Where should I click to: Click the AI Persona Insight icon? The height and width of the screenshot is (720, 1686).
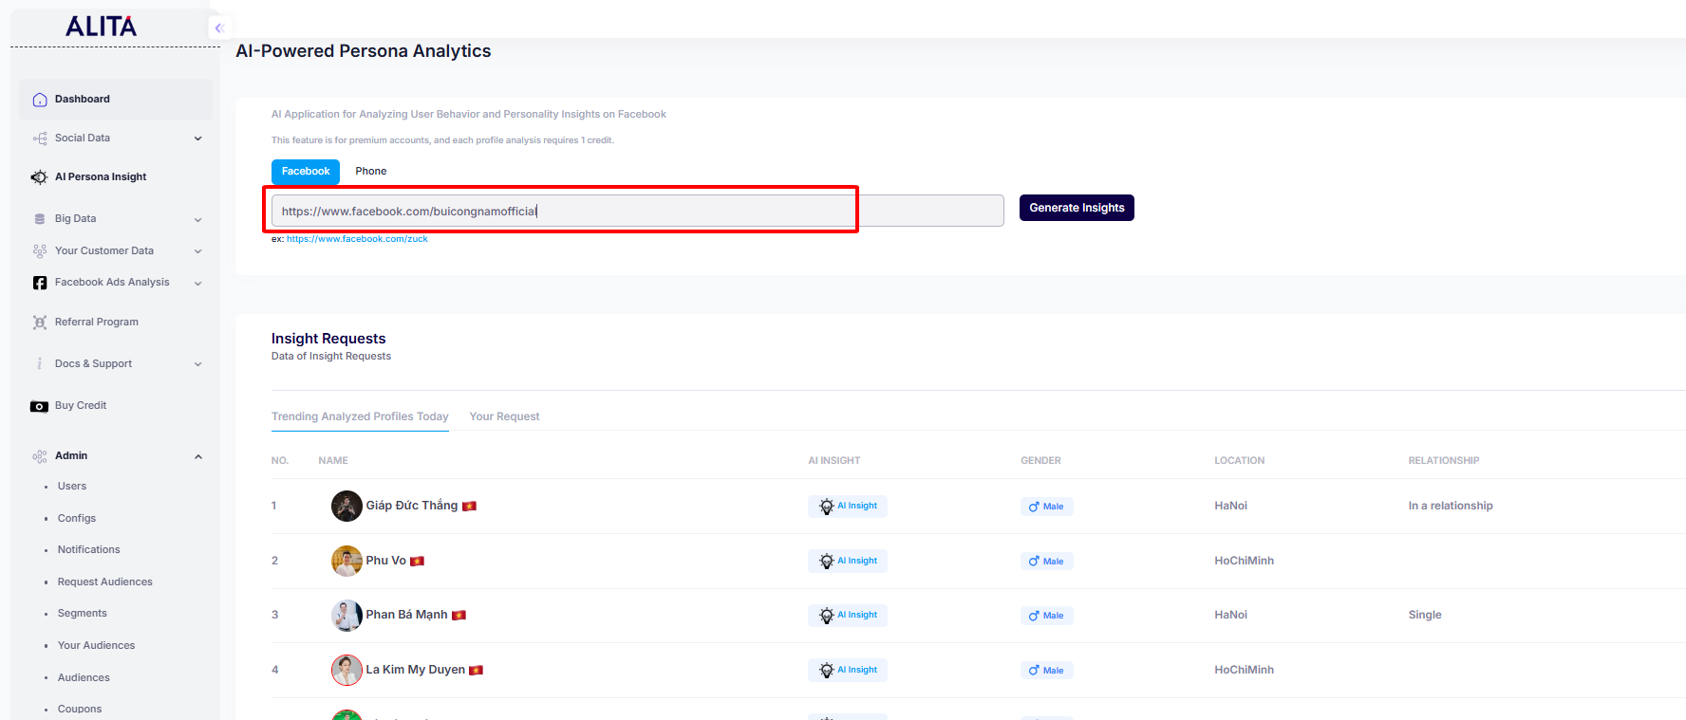[x=39, y=177]
